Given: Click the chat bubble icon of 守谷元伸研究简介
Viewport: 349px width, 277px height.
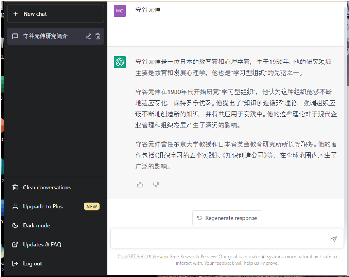Looking at the screenshot, I should [15, 36].
